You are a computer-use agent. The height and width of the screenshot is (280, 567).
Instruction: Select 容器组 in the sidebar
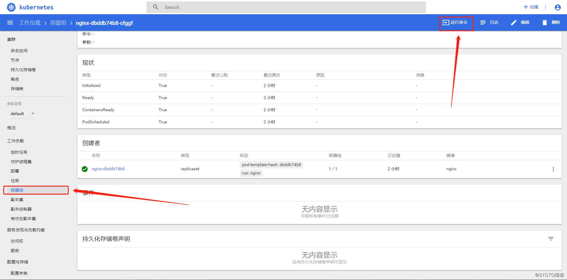pyautogui.click(x=17, y=190)
